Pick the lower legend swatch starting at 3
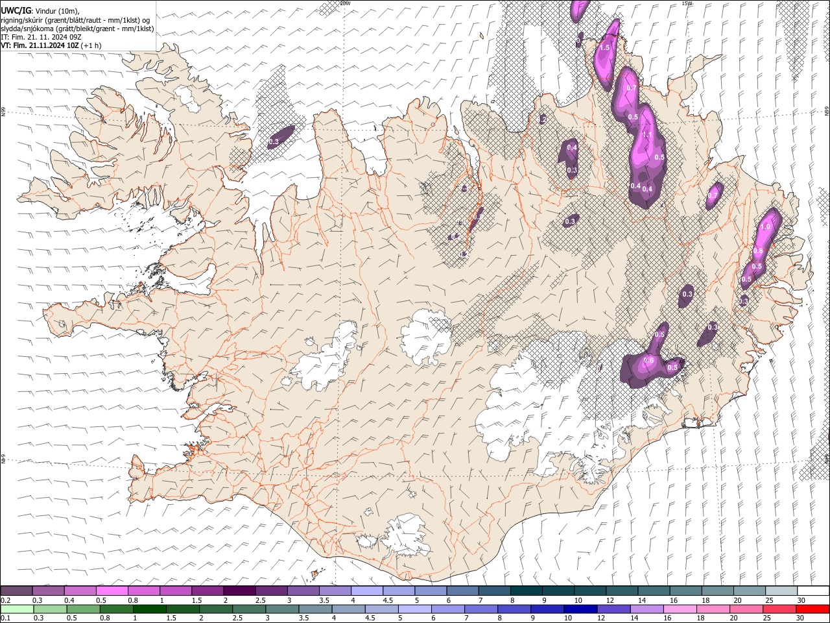830x623 pixels. [281, 609]
